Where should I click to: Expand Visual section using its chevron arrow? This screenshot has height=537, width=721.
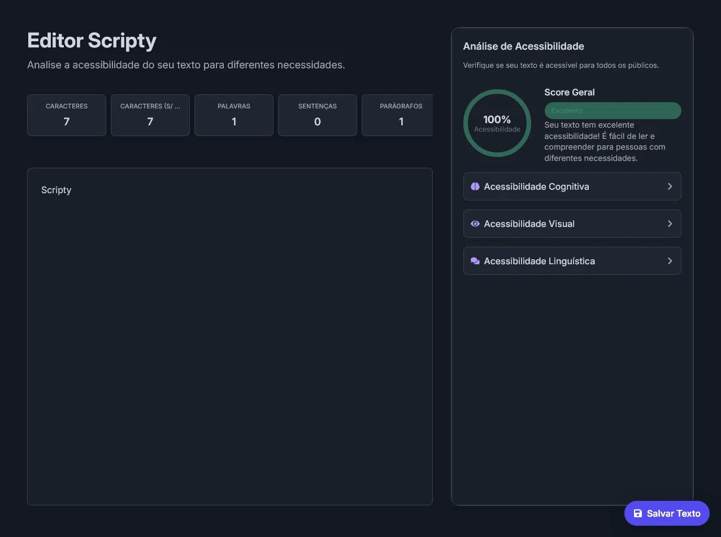[x=670, y=224]
